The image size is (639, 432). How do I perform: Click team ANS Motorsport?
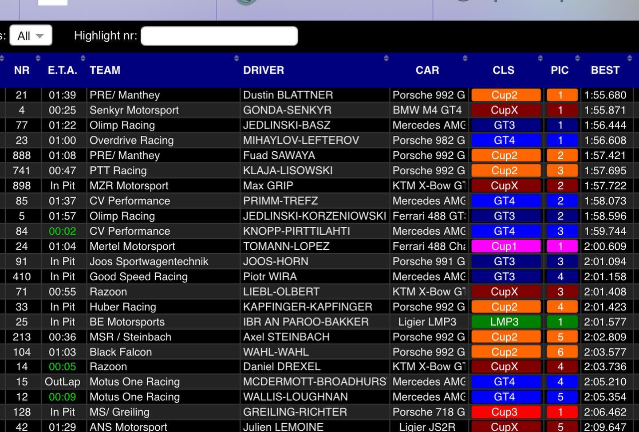point(128,427)
